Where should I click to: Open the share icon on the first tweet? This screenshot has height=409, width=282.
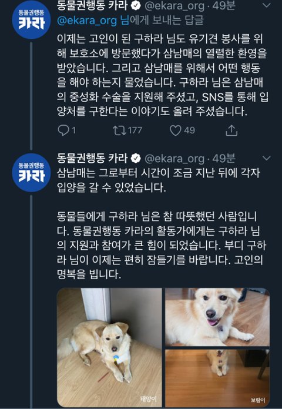231,130
